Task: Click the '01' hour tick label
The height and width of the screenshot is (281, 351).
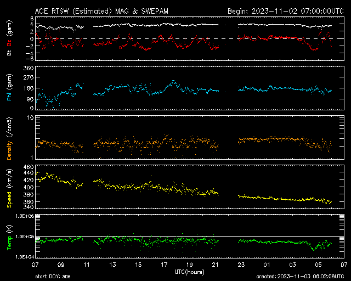Action: (x=267, y=265)
